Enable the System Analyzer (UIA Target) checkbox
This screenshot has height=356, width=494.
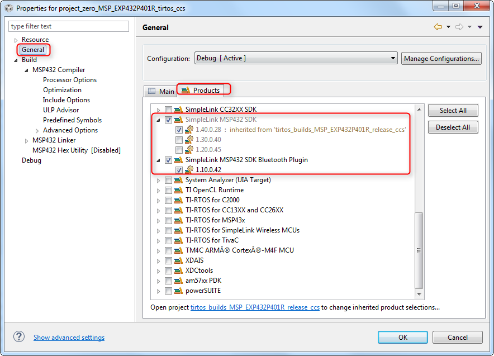(169, 180)
